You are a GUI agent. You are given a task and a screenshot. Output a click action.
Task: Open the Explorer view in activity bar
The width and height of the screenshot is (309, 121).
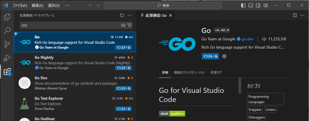pyautogui.click(x=7, y=17)
